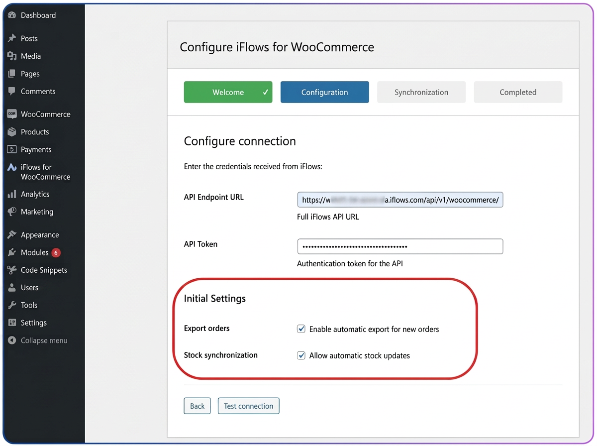Click the Pages icon in sidebar
The height and width of the screenshot is (446, 597).
pos(12,74)
